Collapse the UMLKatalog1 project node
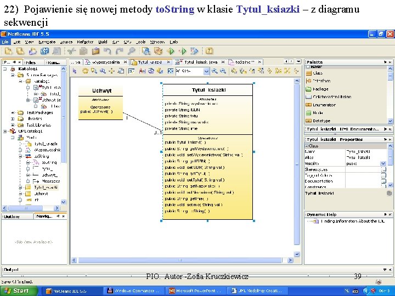395x296 pixels. coord(5,131)
